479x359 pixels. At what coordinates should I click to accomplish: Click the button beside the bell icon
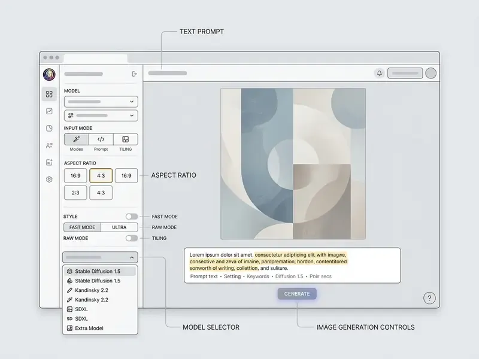click(x=405, y=73)
